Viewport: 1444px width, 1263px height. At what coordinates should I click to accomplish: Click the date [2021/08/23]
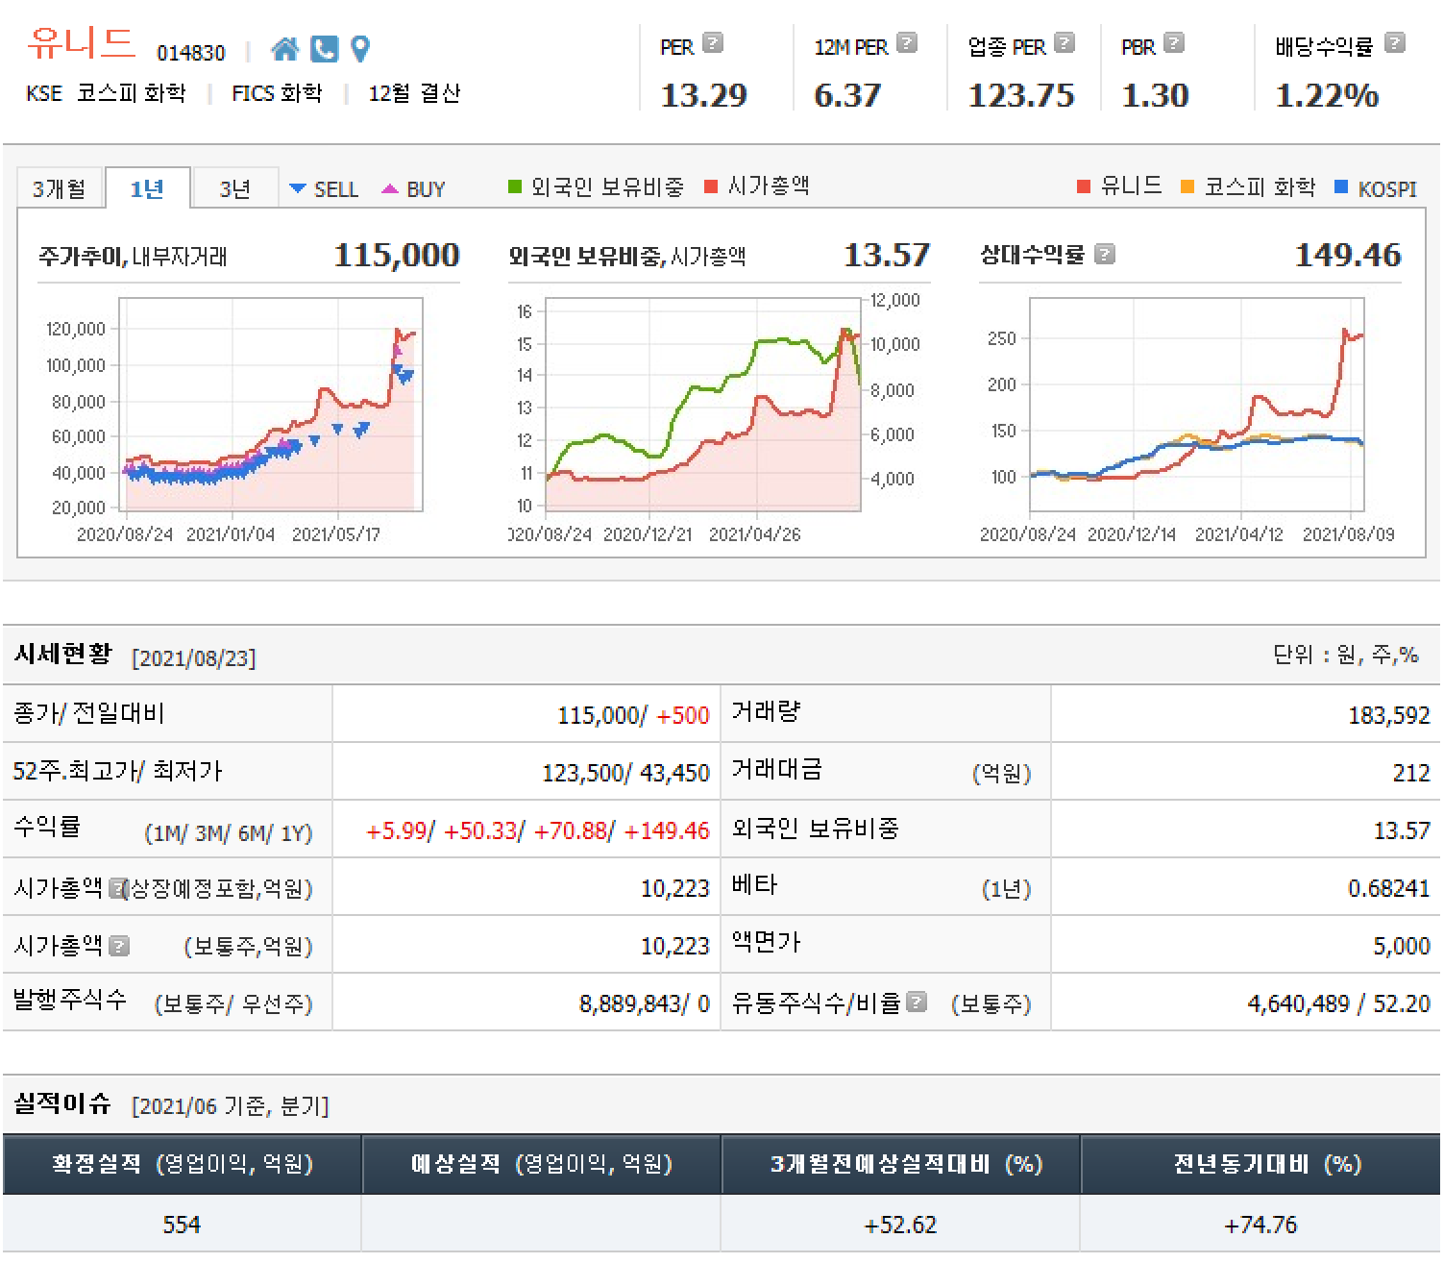click(194, 658)
